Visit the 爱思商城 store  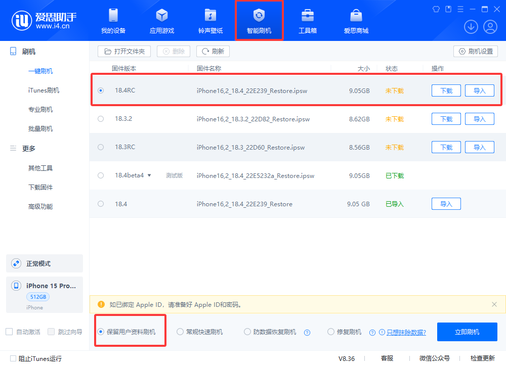[x=357, y=20]
